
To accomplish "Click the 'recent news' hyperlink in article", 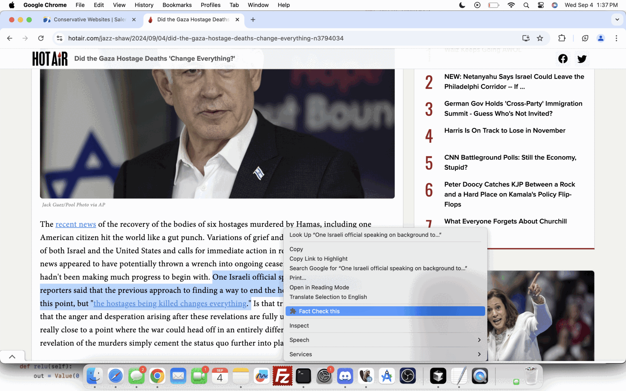I will coord(75,224).
